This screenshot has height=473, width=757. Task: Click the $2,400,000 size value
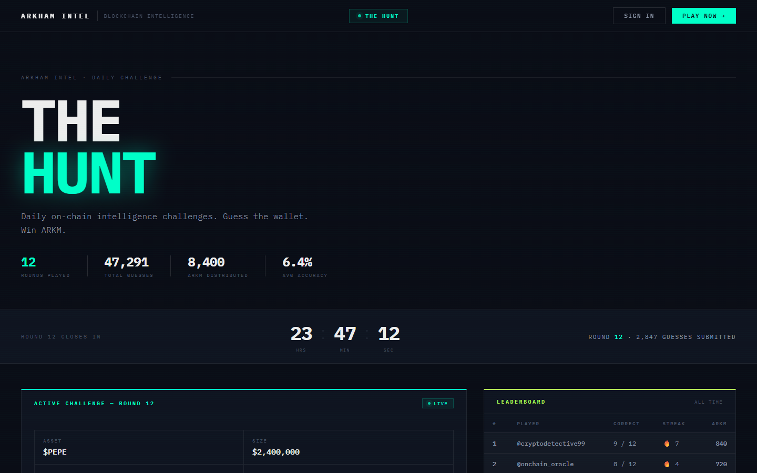click(x=276, y=452)
